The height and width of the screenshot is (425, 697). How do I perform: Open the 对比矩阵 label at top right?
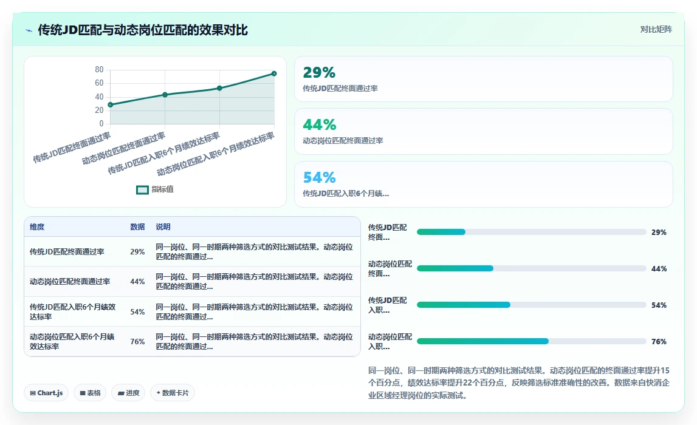pos(656,29)
